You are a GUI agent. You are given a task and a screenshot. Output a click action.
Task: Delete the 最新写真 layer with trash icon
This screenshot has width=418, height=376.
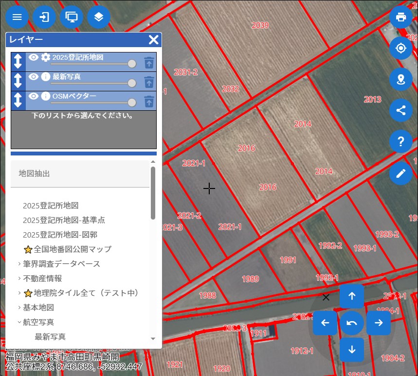[149, 82]
